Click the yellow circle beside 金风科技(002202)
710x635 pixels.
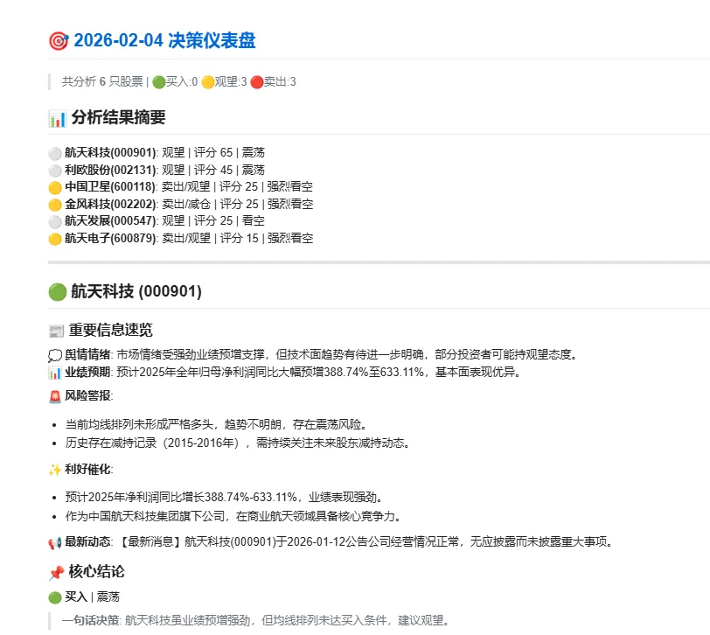[x=55, y=205]
